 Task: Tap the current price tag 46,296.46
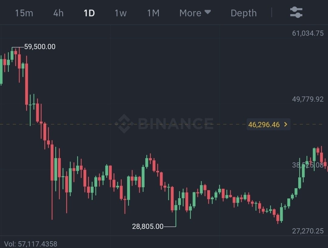pyautogui.click(x=264, y=124)
